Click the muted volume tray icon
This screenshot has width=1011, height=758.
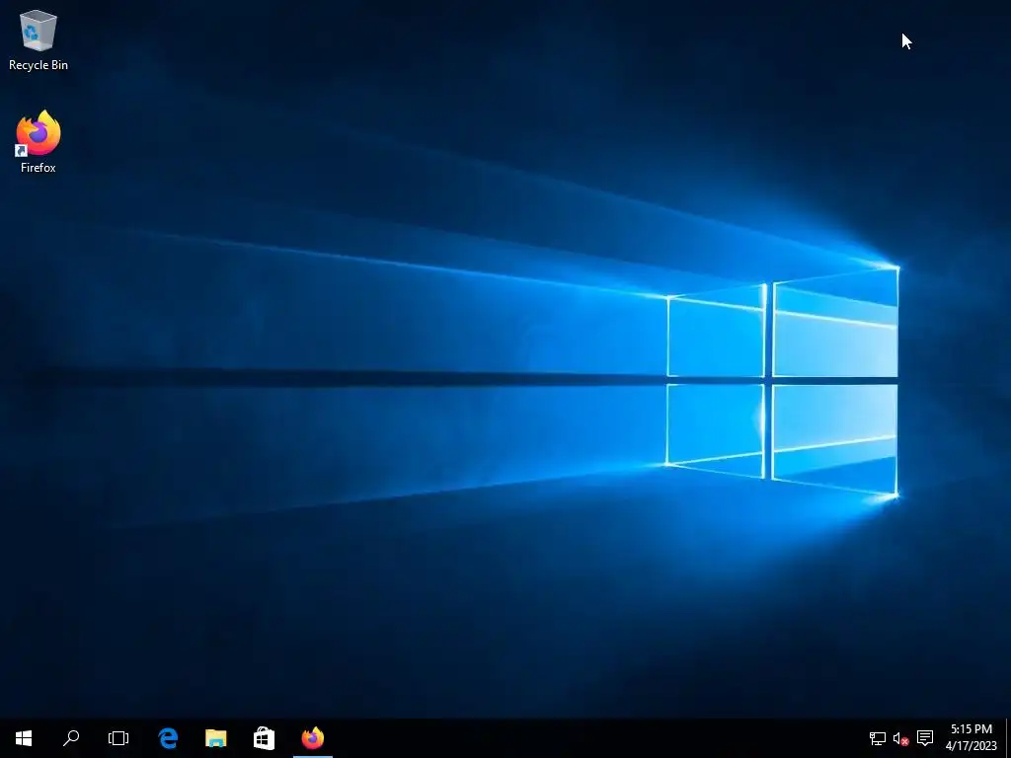tap(900, 738)
